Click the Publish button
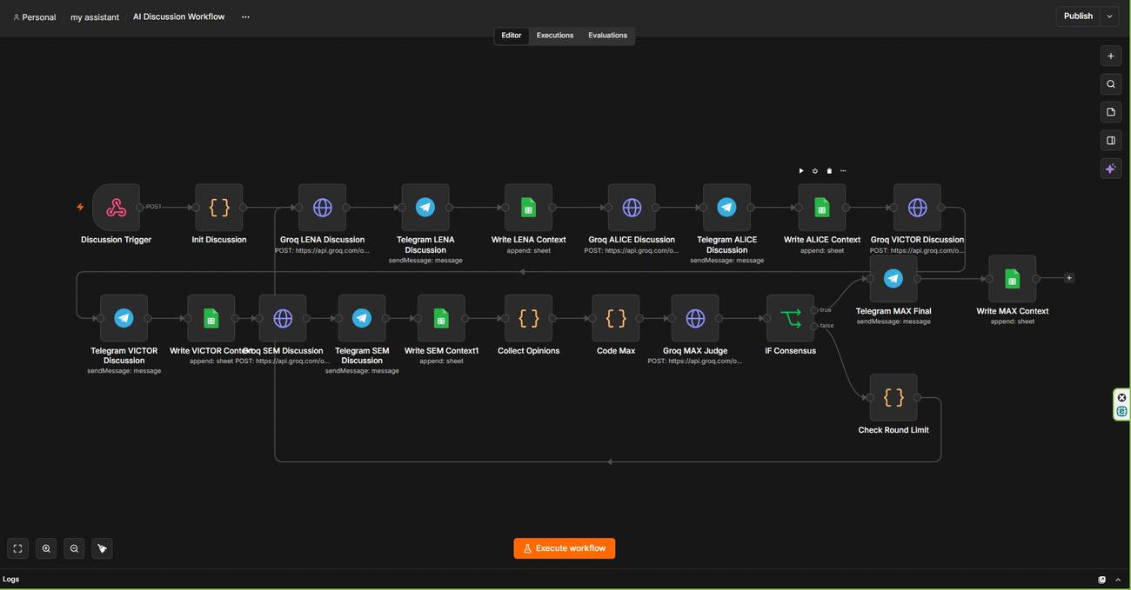 pyautogui.click(x=1078, y=16)
